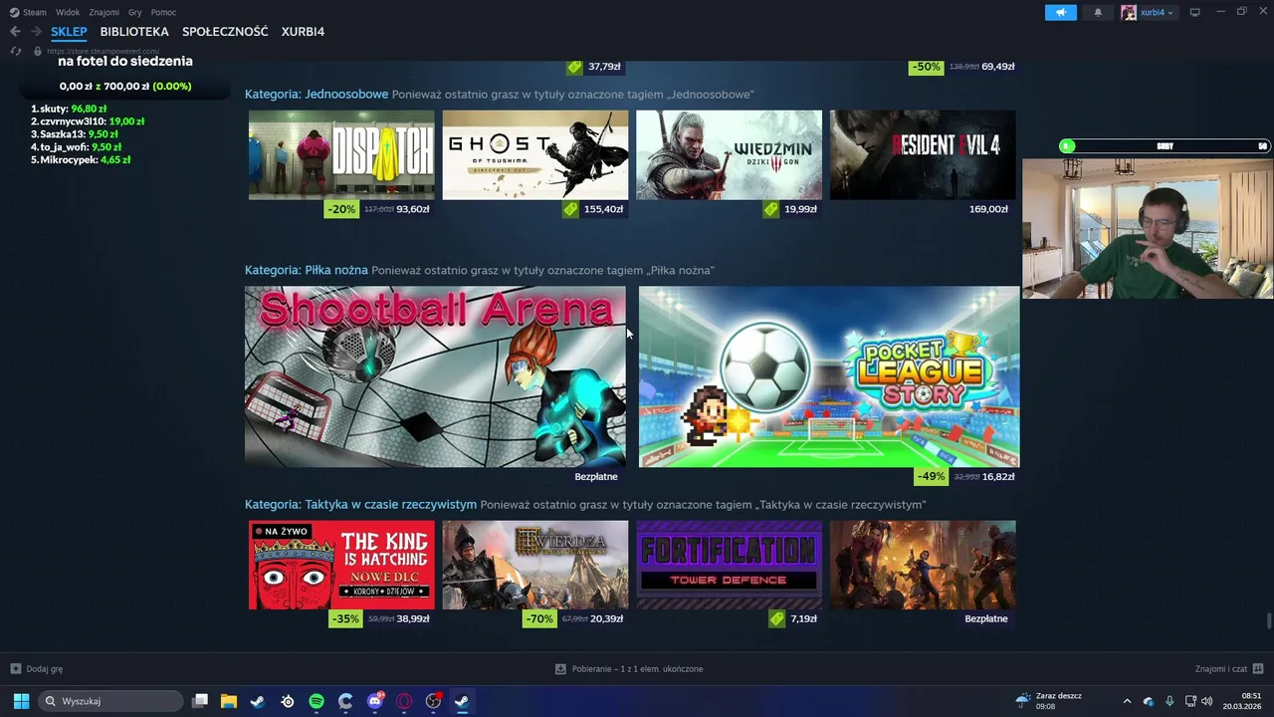Open the Shootball Arena banner

[x=435, y=376]
